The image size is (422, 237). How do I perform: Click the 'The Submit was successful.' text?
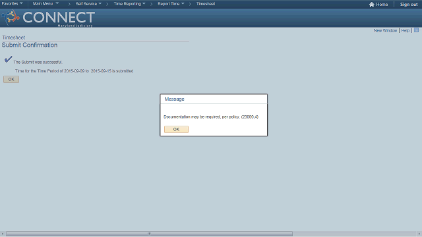(x=38, y=62)
